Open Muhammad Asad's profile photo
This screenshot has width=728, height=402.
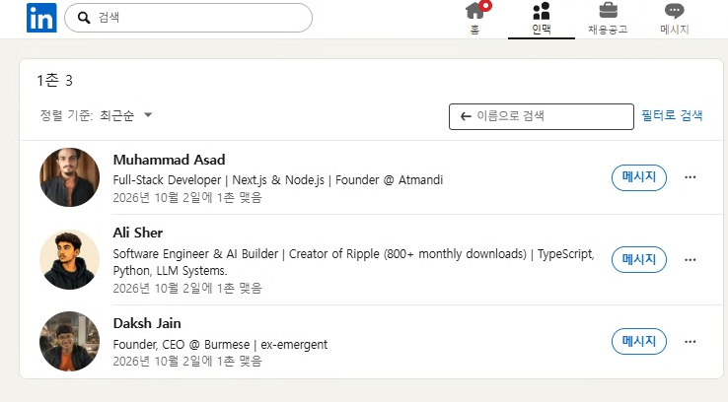pos(69,177)
